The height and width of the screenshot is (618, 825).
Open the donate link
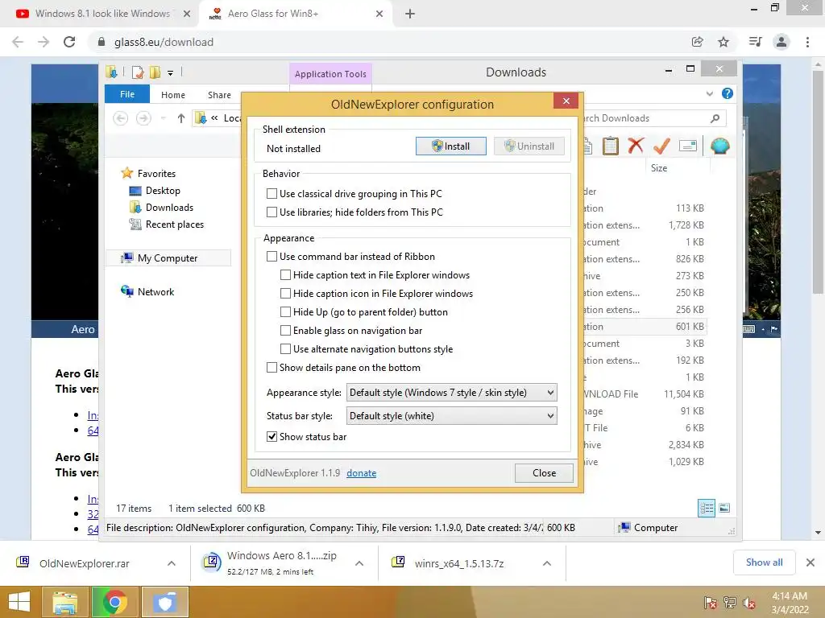pyautogui.click(x=361, y=473)
